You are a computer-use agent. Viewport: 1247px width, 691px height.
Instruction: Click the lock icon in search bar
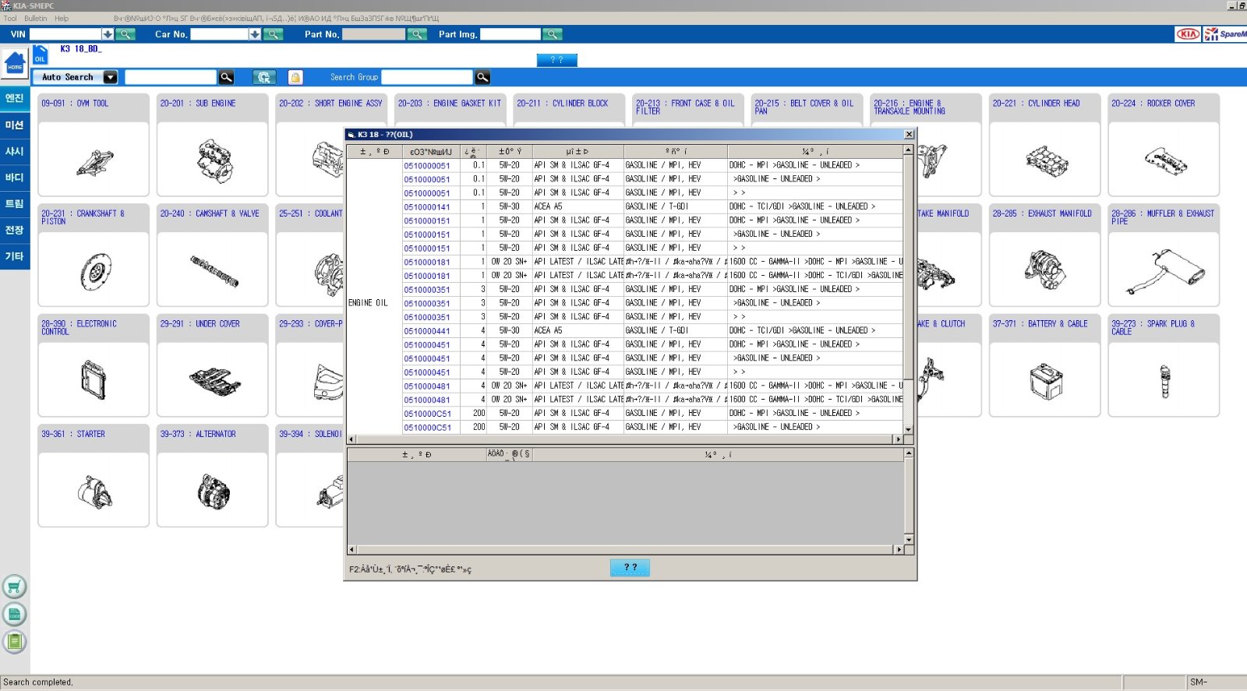[295, 77]
